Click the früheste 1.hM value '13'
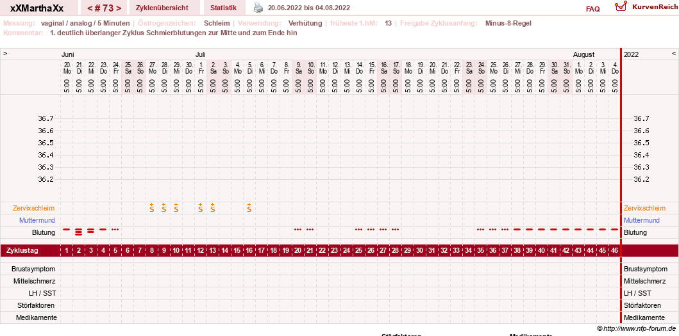 coord(388,23)
